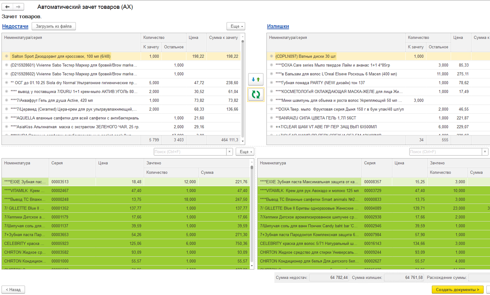
Task: Clear the right search field with X
Action: pos(485,152)
